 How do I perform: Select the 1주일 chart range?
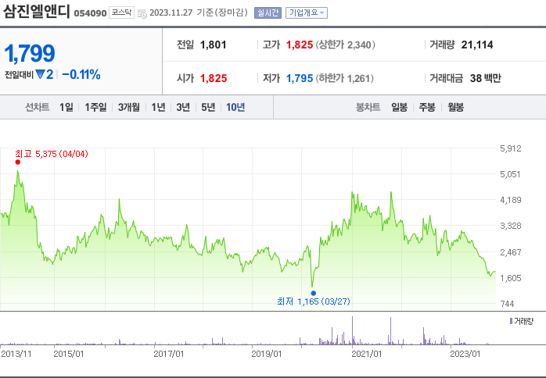[96, 108]
